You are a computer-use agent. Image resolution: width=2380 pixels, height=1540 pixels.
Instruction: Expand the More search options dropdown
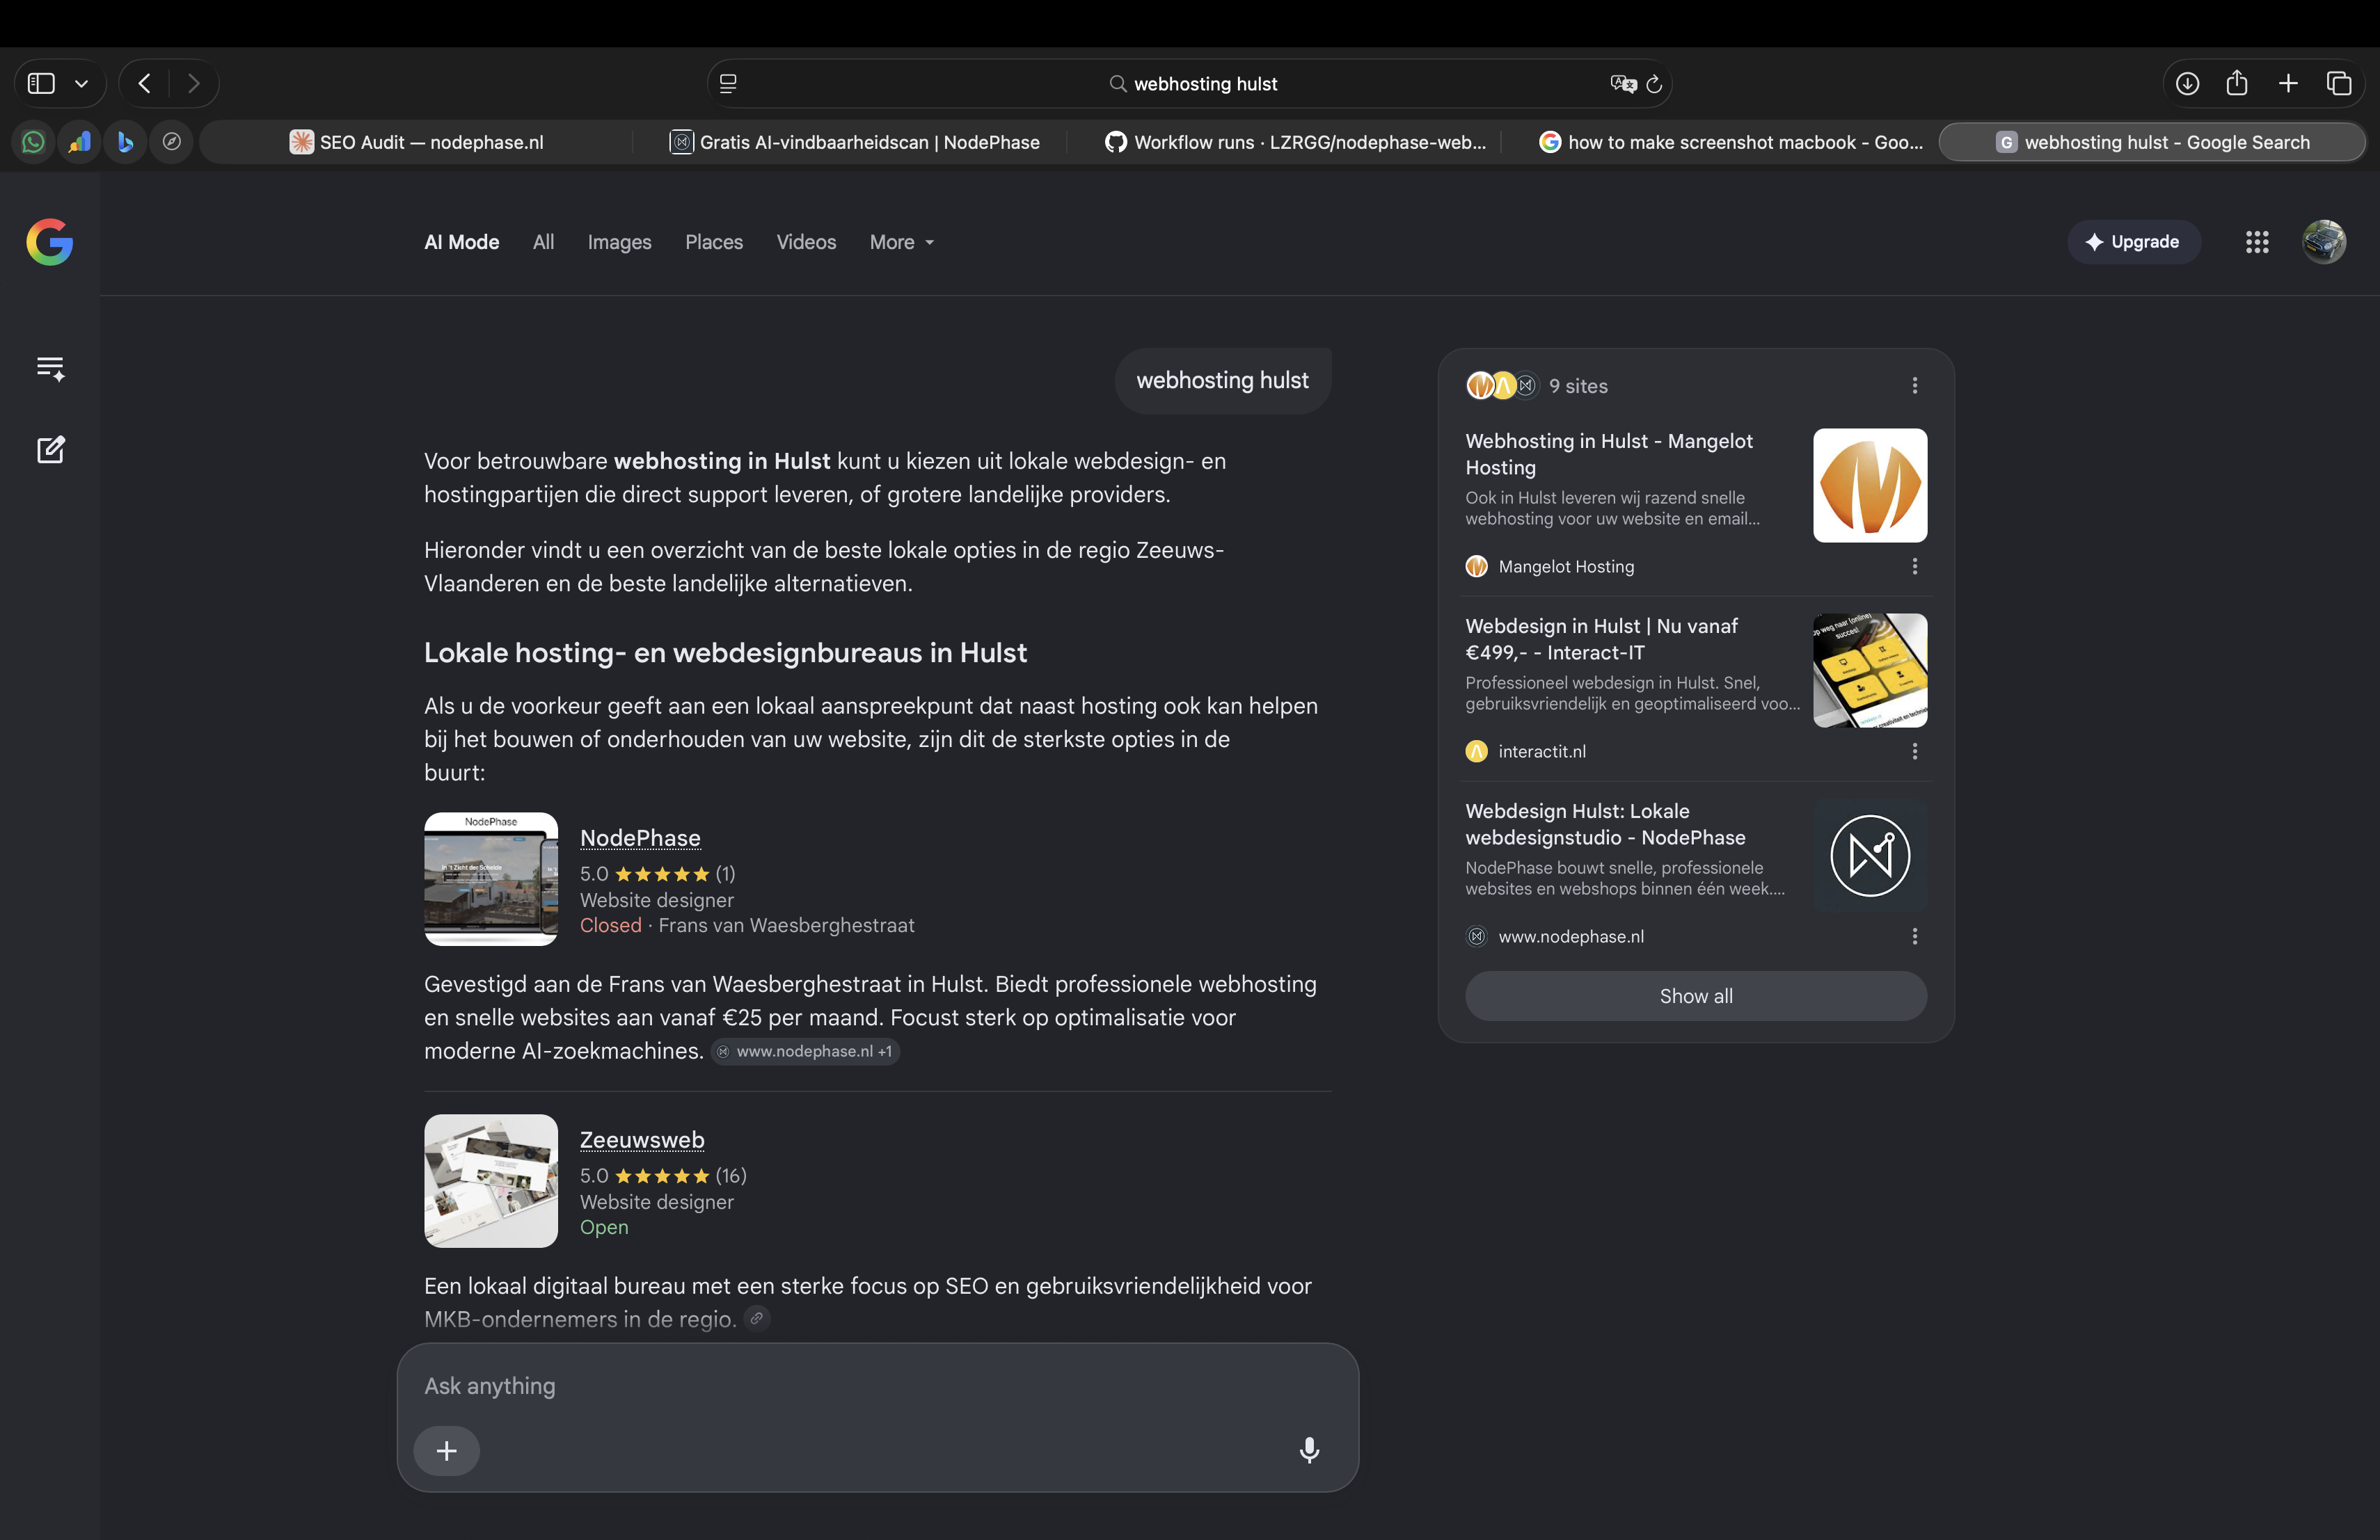(902, 242)
